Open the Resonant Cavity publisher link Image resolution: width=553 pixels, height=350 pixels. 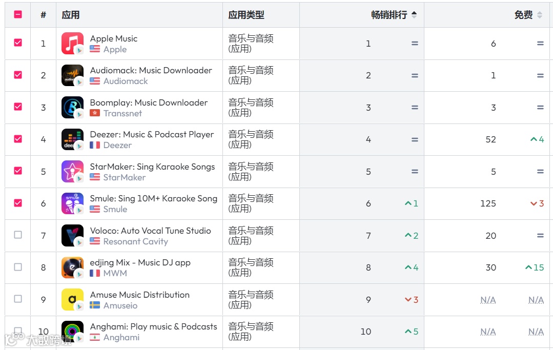click(x=136, y=241)
